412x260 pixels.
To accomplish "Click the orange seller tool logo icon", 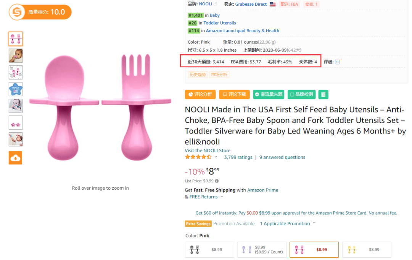I will pos(17,12).
